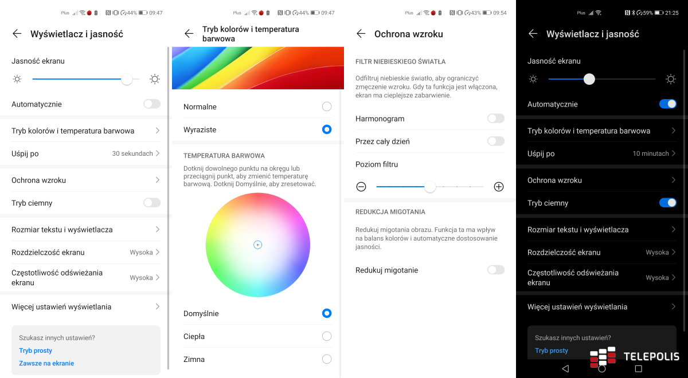Screen dimensions: 688x378
Task: Turn on Redukuj migotanie
Action: (495, 270)
